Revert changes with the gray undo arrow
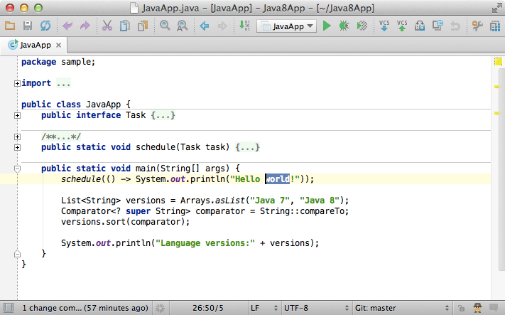The image size is (505, 315). click(x=455, y=26)
